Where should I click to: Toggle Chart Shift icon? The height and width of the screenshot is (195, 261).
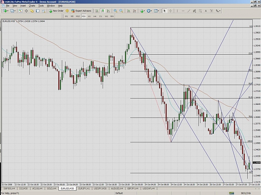coord(134,11)
